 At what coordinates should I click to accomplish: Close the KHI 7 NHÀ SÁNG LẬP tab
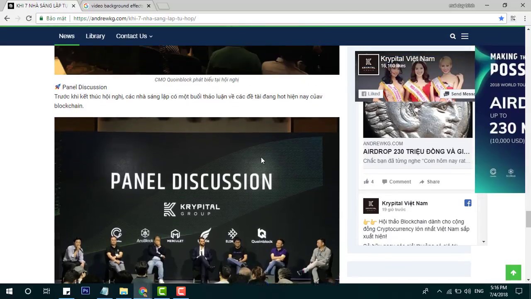73,6
